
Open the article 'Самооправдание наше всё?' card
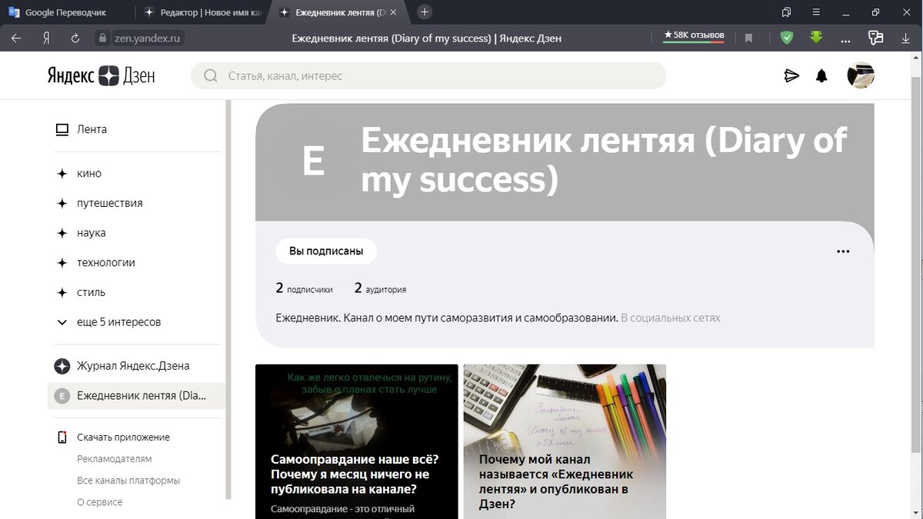[x=357, y=441]
